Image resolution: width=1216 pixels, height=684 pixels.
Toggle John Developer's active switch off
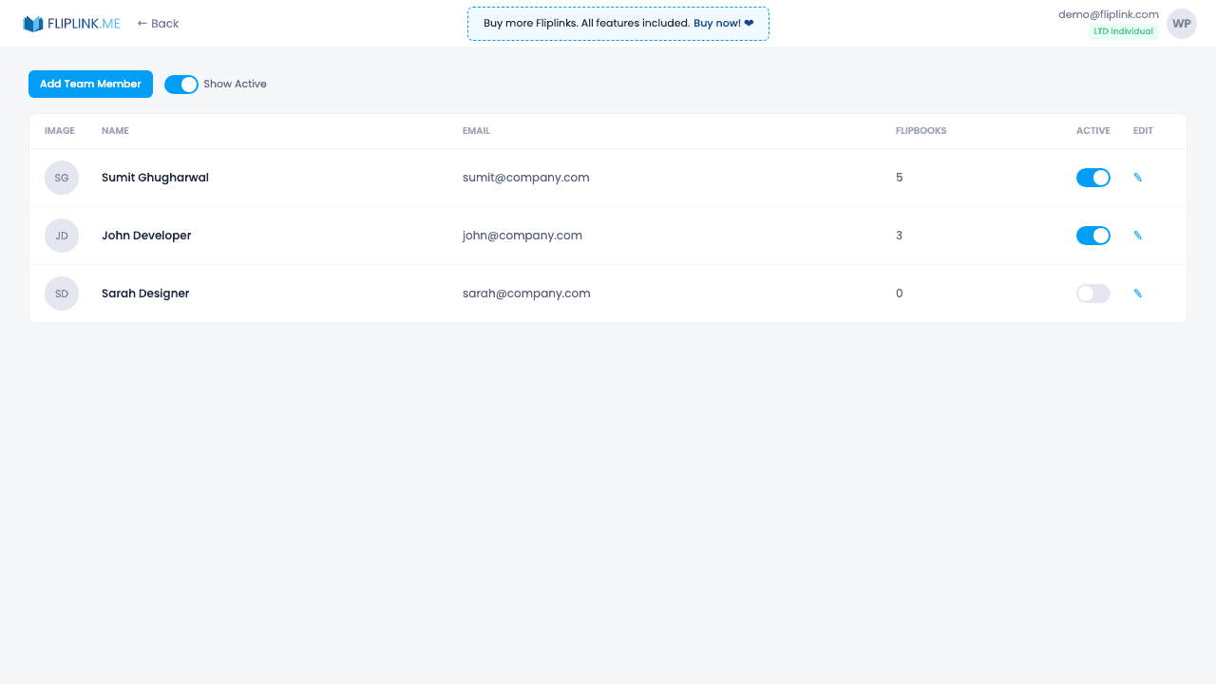pos(1092,235)
